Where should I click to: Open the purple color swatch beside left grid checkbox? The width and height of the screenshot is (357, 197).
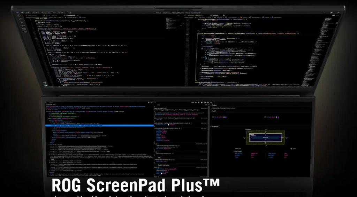pos(226,117)
